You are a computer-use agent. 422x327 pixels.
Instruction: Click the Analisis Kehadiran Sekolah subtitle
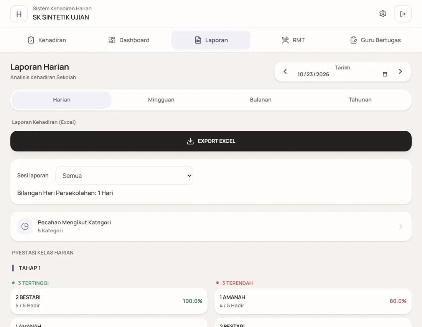pyautogui.click(x=43, y=77)
